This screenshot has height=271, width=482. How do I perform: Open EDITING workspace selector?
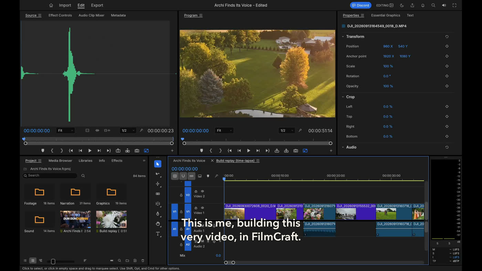(385, 5)
